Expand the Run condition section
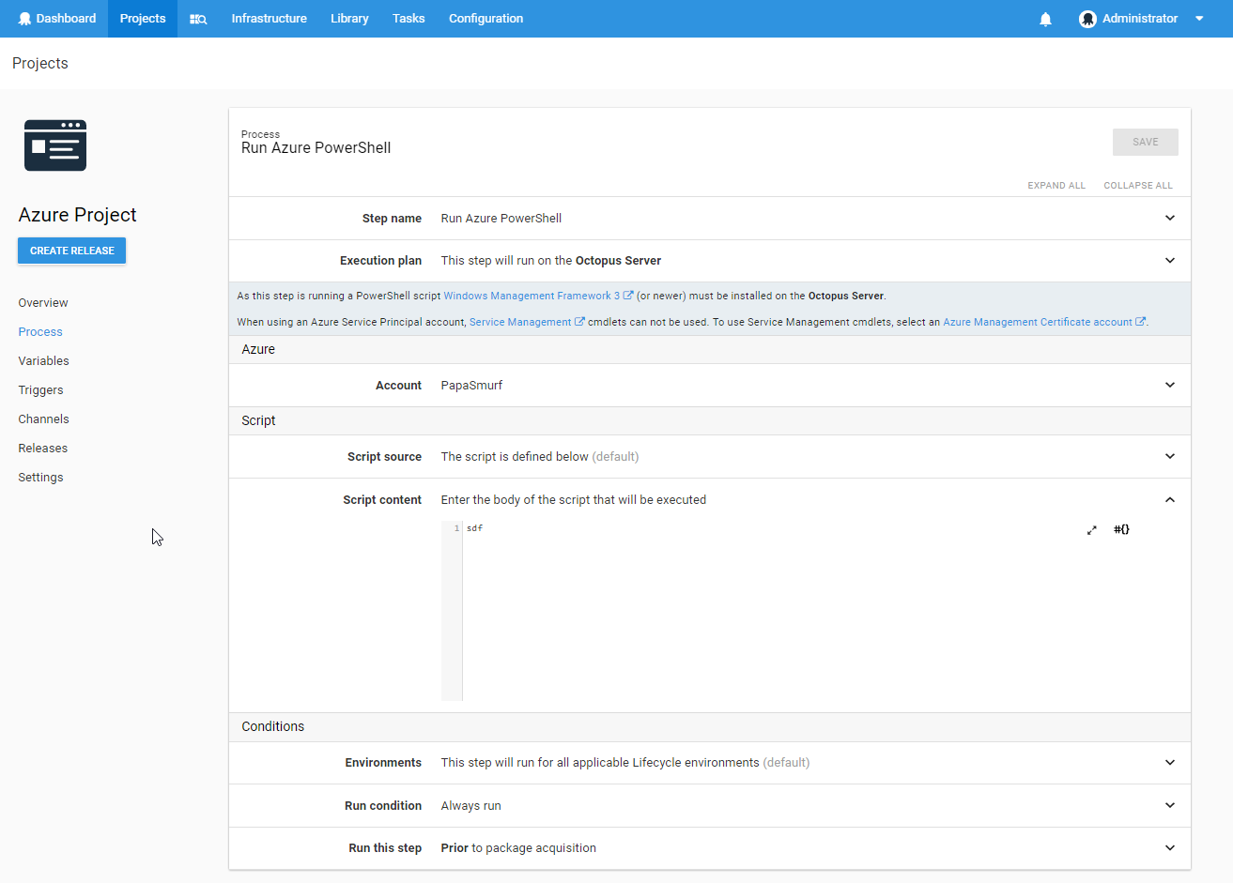This screenshot has width=1233, height=883. (1170, 805)
